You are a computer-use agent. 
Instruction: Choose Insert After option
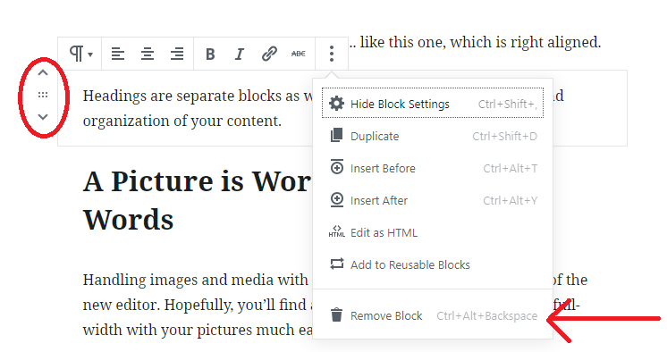(x=433, y=200)
